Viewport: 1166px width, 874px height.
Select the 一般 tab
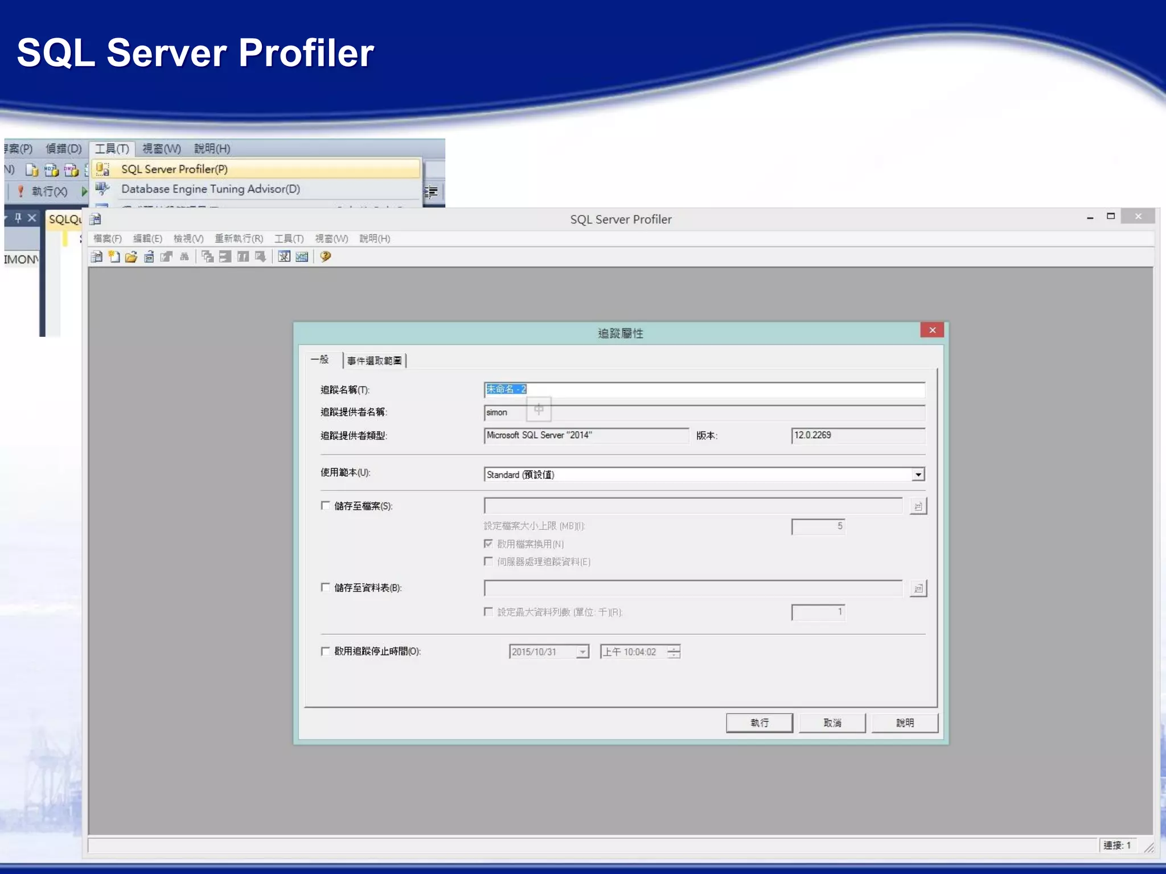click(321, 360)
